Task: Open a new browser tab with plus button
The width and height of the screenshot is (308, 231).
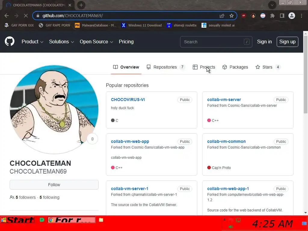Action: [81, 5]
